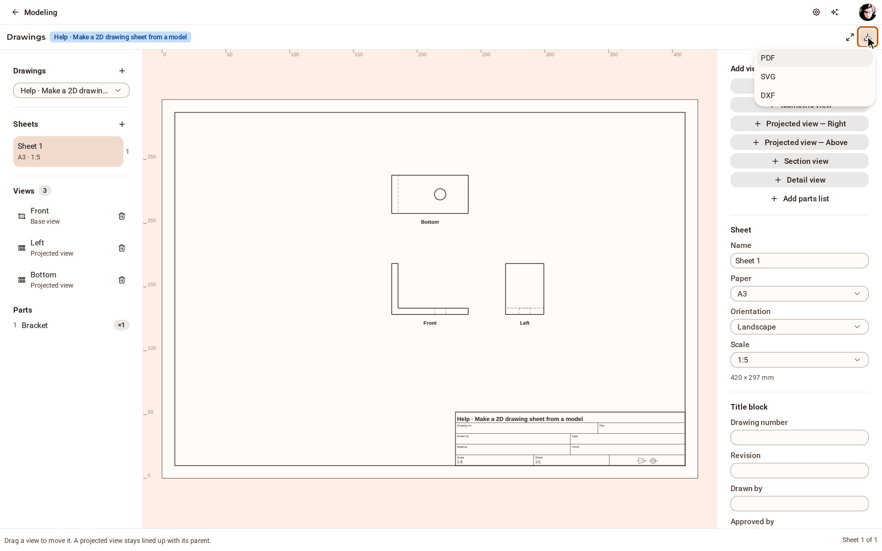Delete the Front base view
Image resolution: width=882 pixels, height=551 pixels.
(122, 216)
